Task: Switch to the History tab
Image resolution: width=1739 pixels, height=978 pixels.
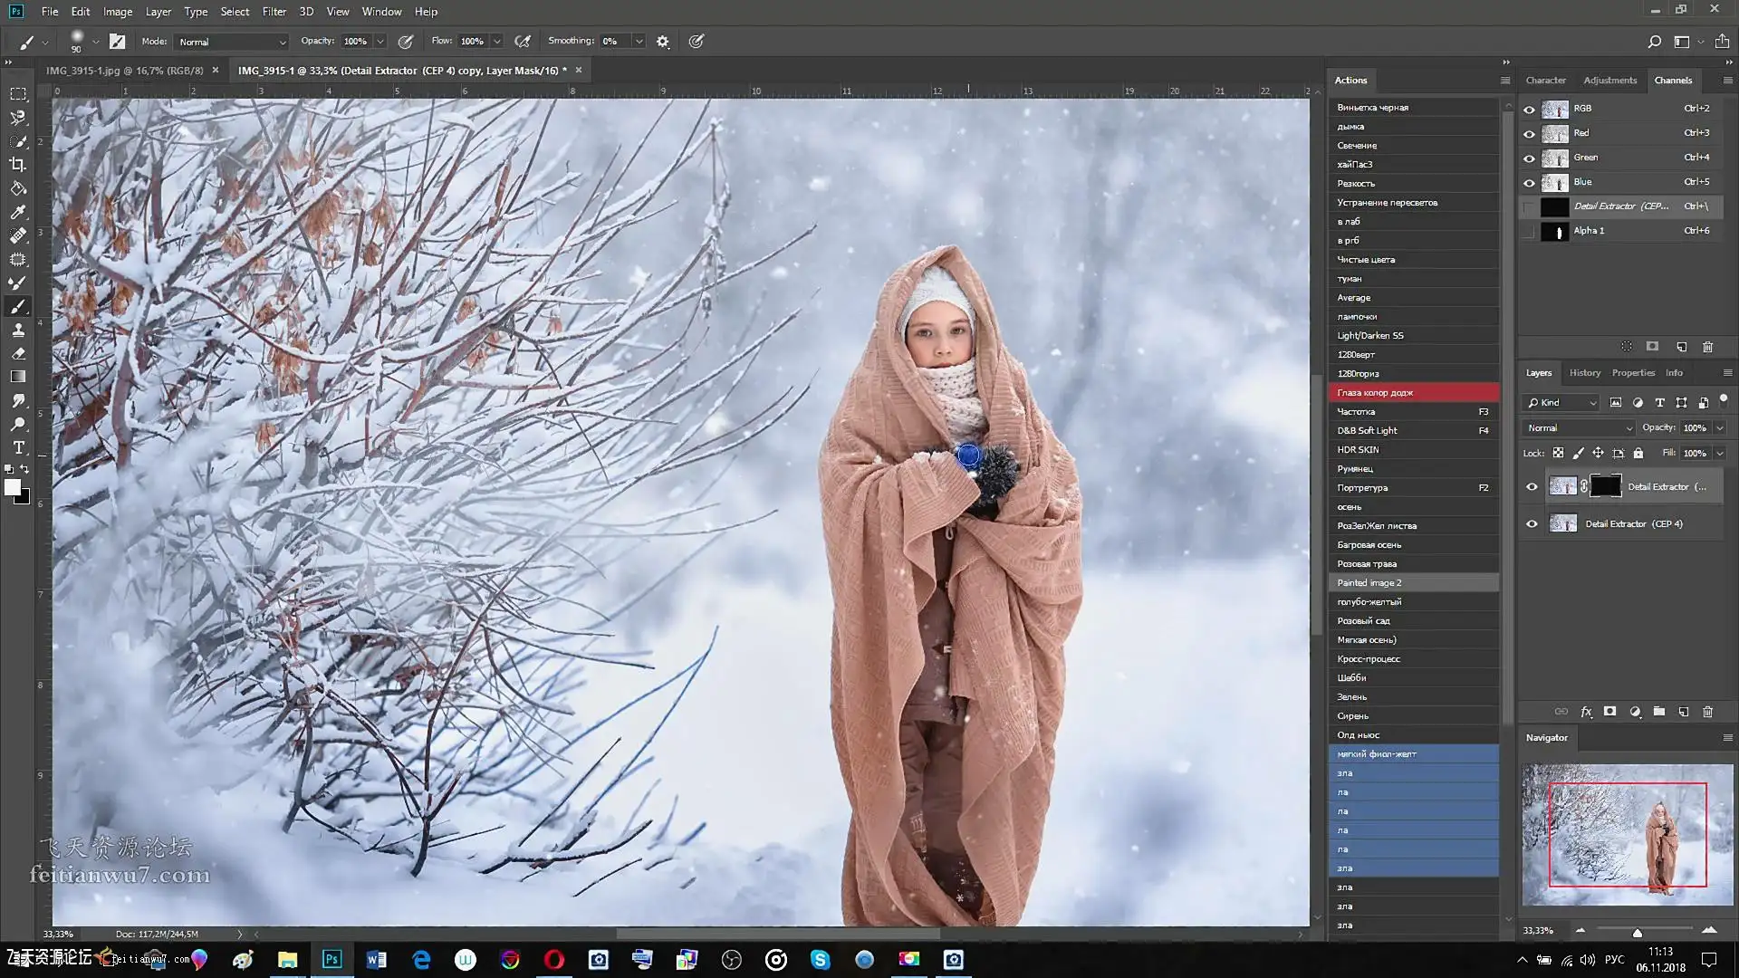Action: click(1584, 373)
